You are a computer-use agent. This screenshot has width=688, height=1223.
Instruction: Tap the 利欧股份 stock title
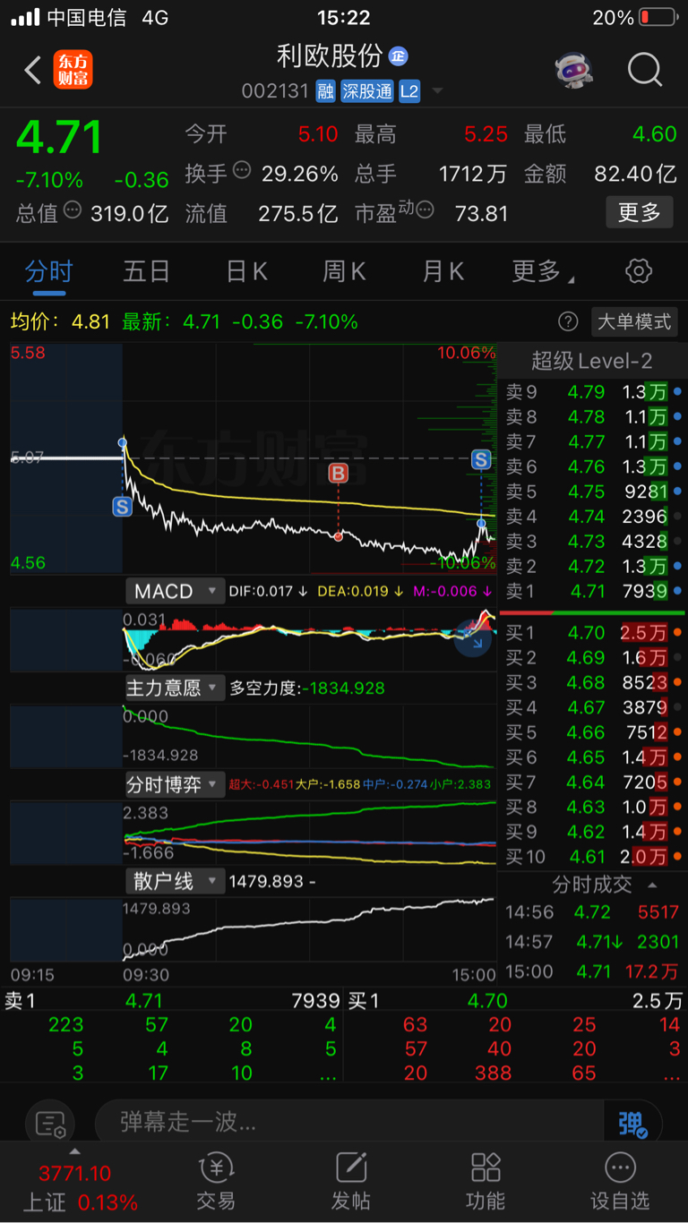[x=330, y=56]
